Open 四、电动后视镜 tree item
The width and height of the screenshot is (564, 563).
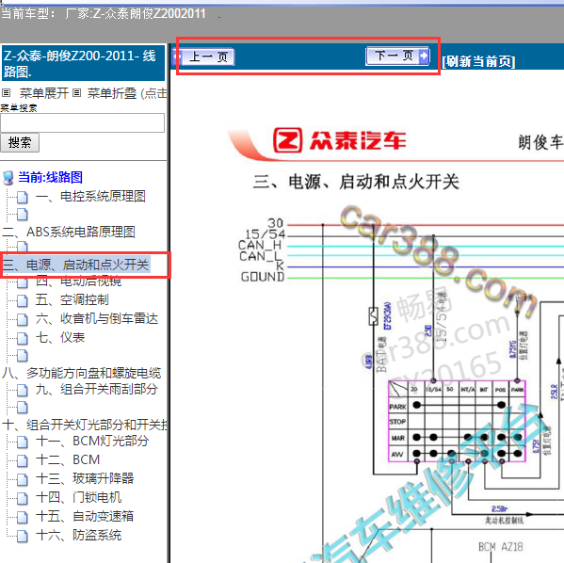[78, 281]
